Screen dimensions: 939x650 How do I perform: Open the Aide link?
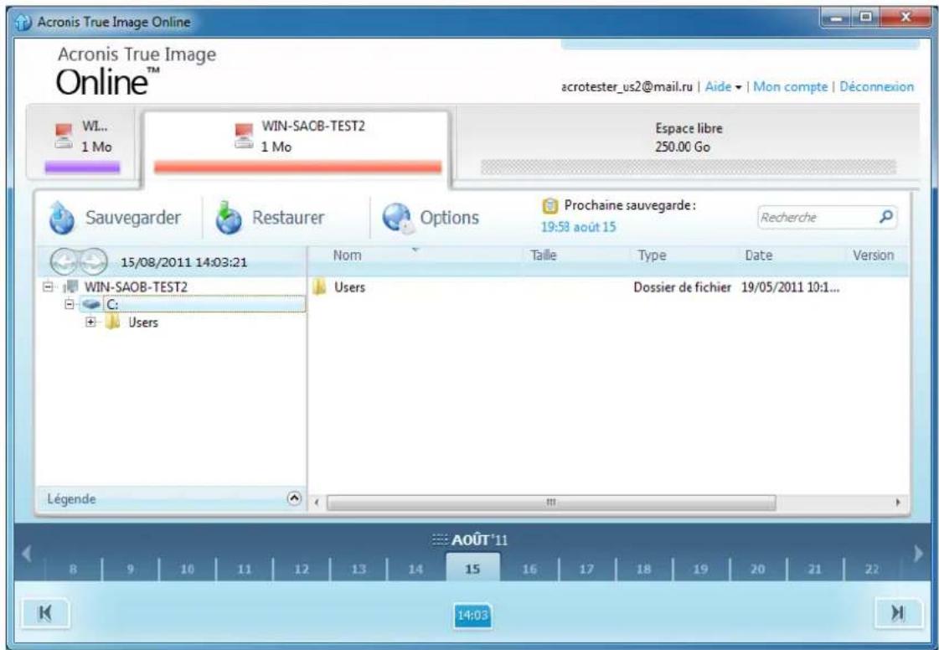[x=718, y=87]
